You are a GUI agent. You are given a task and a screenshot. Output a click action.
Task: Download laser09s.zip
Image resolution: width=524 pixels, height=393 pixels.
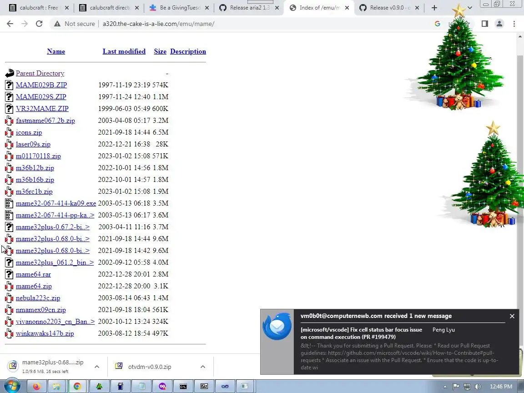click(33, 144)
